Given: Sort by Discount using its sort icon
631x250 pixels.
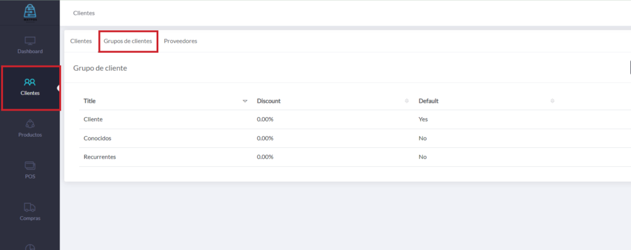Looking at the screenshot, I should tap(407, 101).
